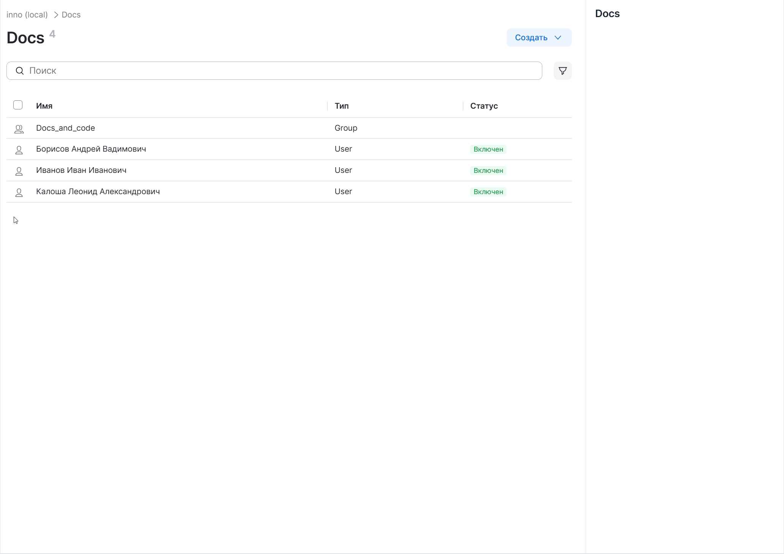The height and width of the screenshot is (554, 784).
Task: Click user icon for Борисов Андрей Вадимович
Action: point(19,150)
